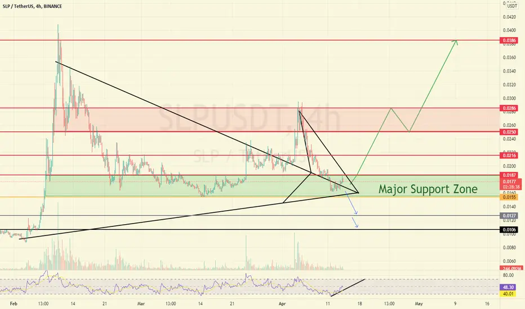Screen dimensions: 525x309
Task: Click the 0.0240 price axis tick
Action: (509, 139)
